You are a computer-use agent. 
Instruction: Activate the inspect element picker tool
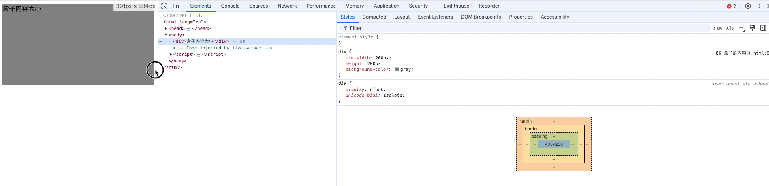coord(164,6)
